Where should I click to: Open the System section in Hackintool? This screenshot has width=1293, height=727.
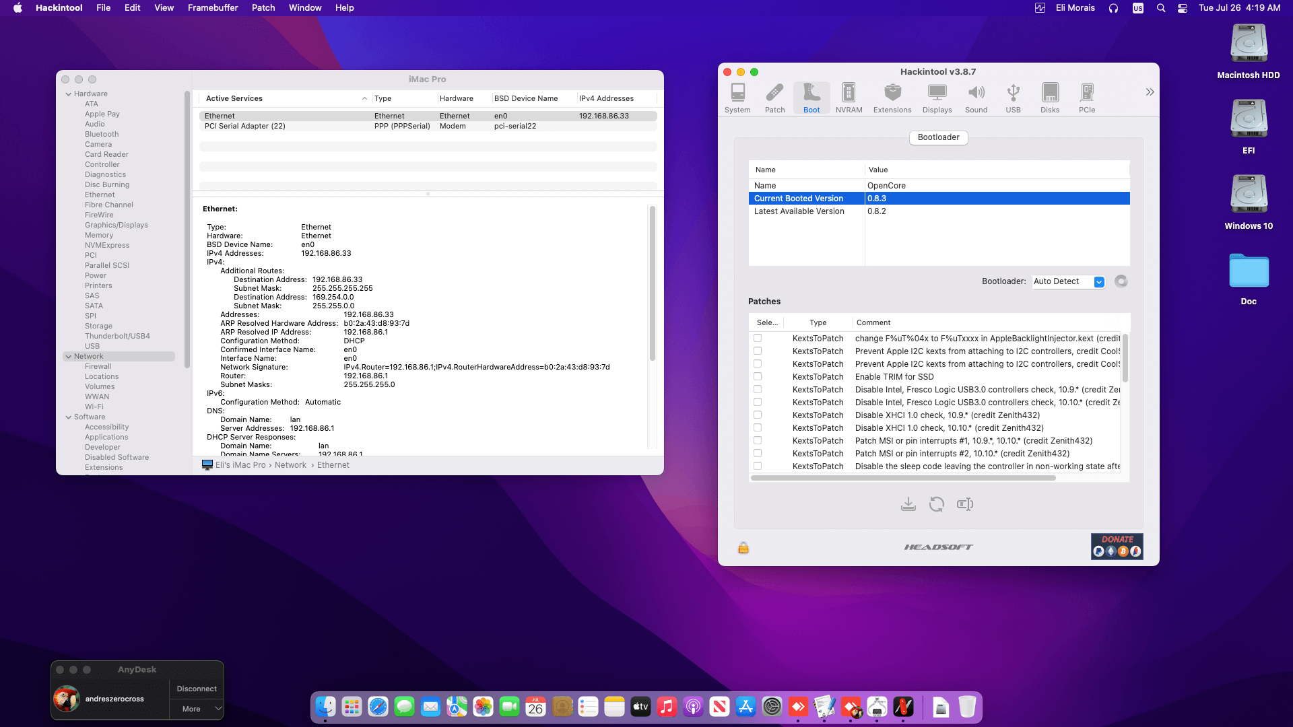pyautogui.click(x=737, y=98)
